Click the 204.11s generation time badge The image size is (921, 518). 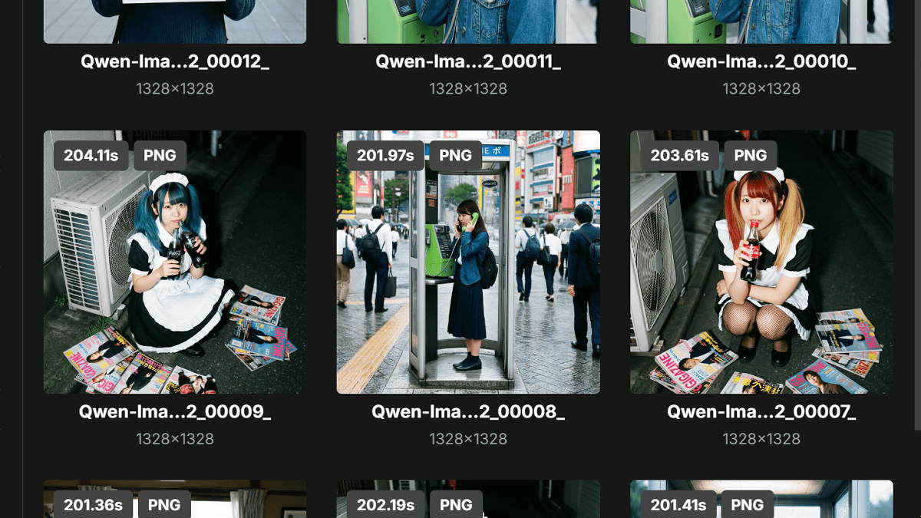tap(91, 156)
